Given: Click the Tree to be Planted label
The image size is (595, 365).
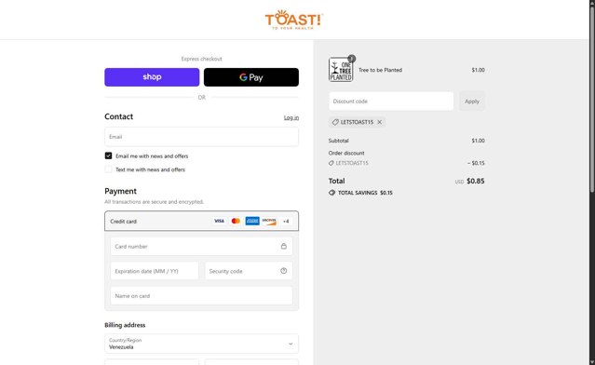Looking at the screenshot, I should click(x=380, y=70).
